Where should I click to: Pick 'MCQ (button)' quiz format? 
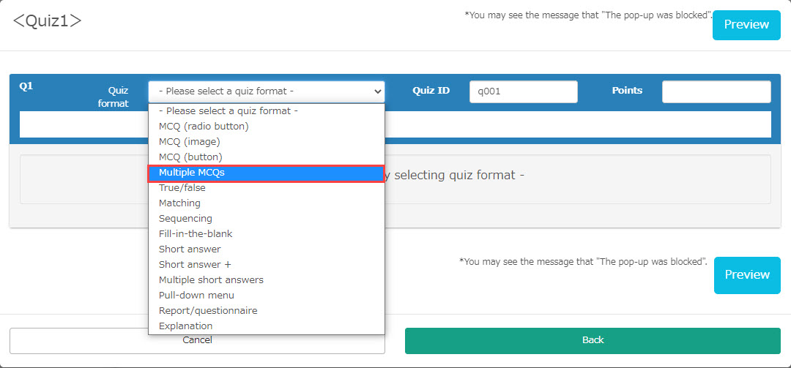pos(190,157)
